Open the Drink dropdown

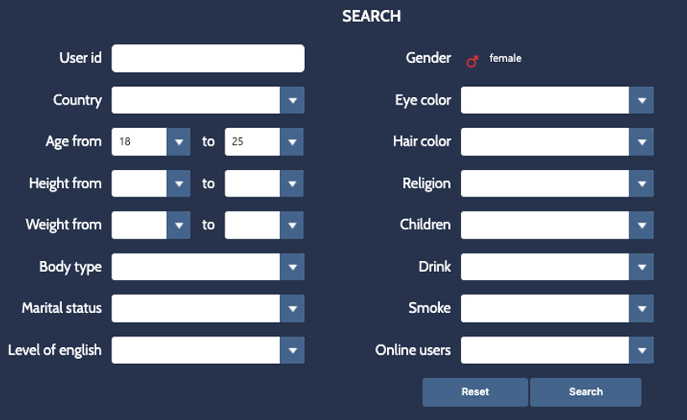(557, 266)
